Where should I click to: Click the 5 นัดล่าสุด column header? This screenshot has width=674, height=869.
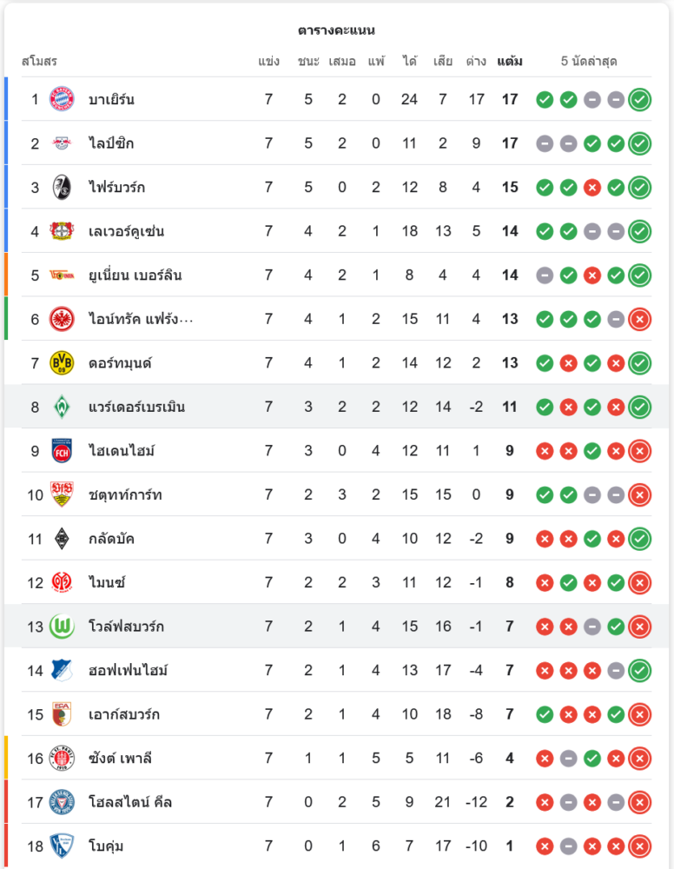point(589,62)
